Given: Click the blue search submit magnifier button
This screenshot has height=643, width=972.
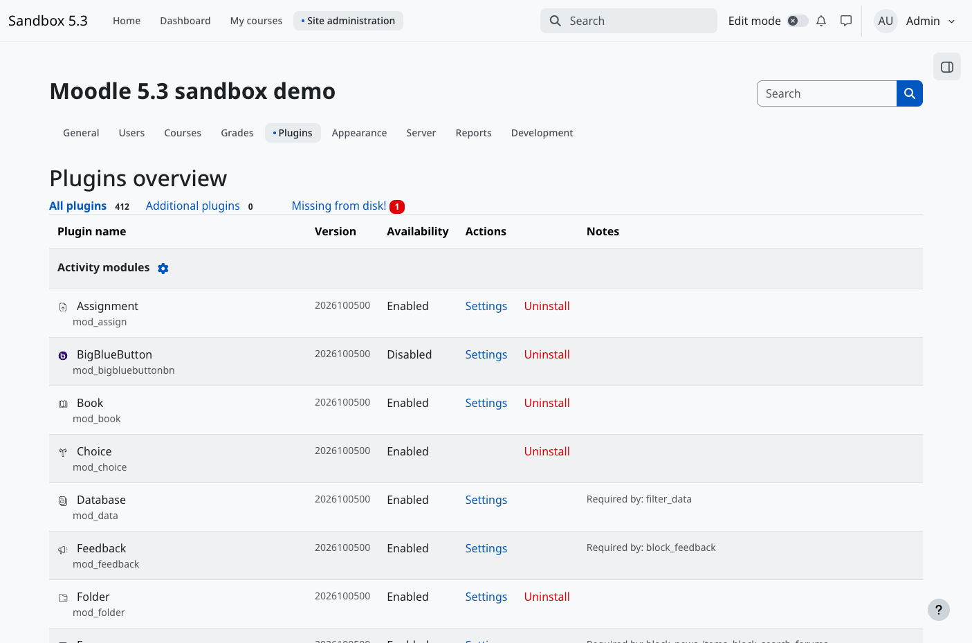Looking at the screenshot, I should click(x=910, y=93).
